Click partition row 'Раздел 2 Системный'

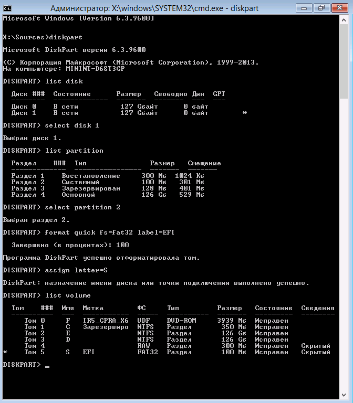click(x=108, y=182)
